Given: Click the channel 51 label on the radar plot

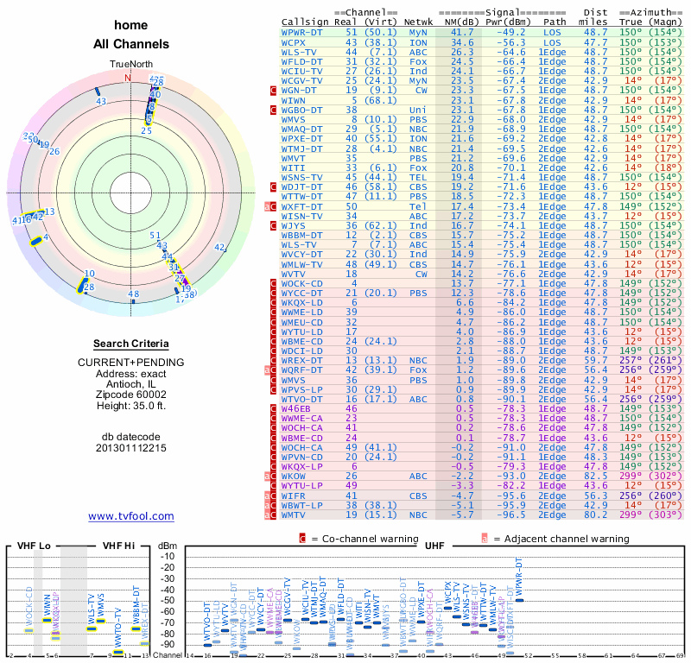Looking at the screenshot, I should 155,236.
